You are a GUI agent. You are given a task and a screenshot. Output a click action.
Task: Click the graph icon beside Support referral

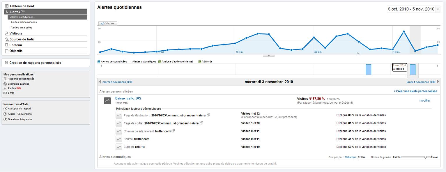(119, 147)
